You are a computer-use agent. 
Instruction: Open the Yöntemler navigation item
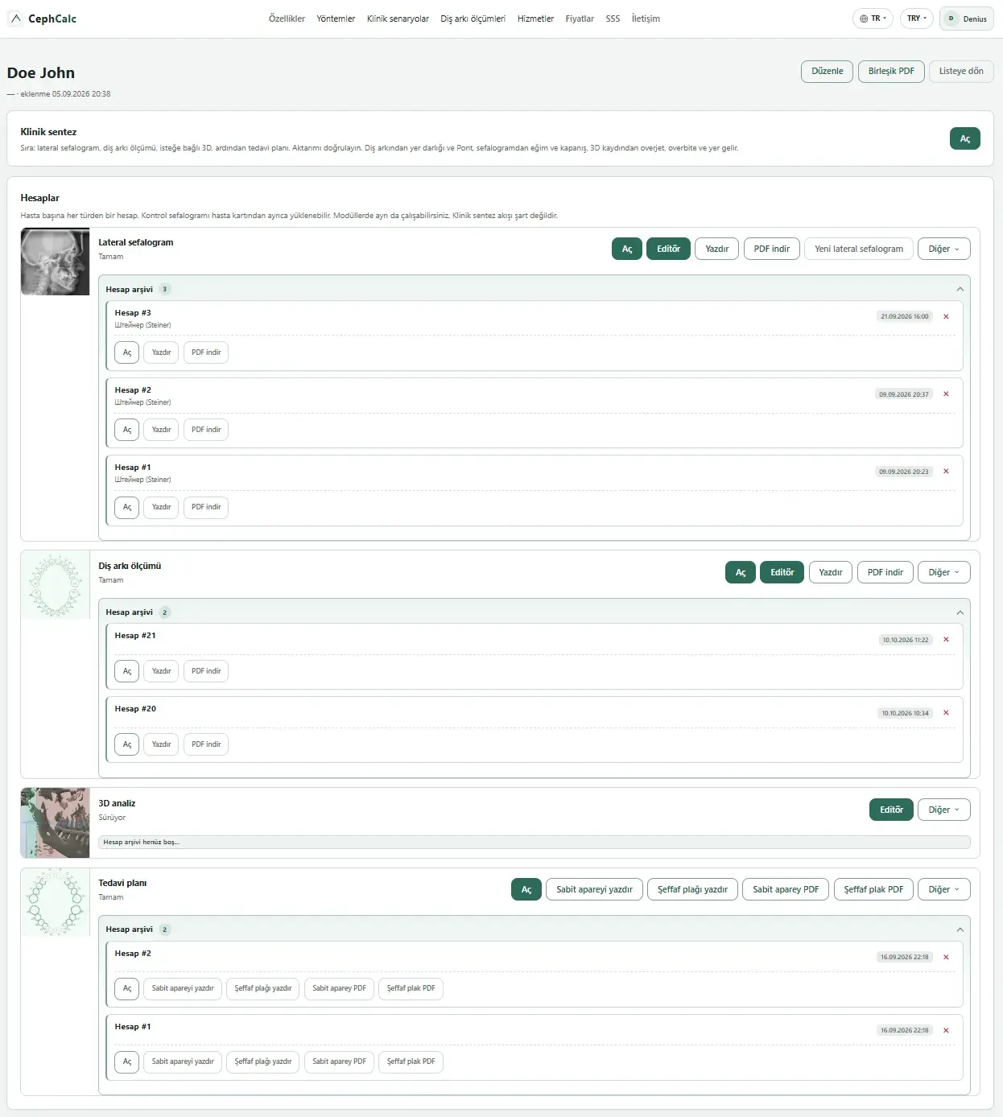tap(336, 19)
